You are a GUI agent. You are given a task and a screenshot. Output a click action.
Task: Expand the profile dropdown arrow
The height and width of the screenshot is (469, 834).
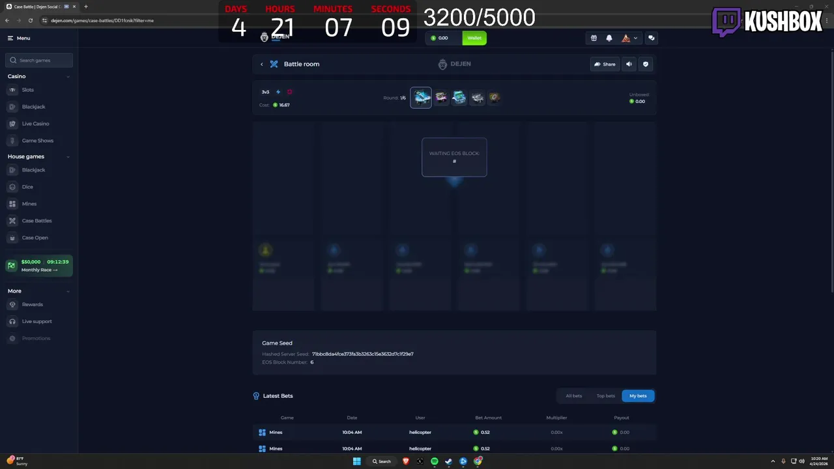[635, 38]
